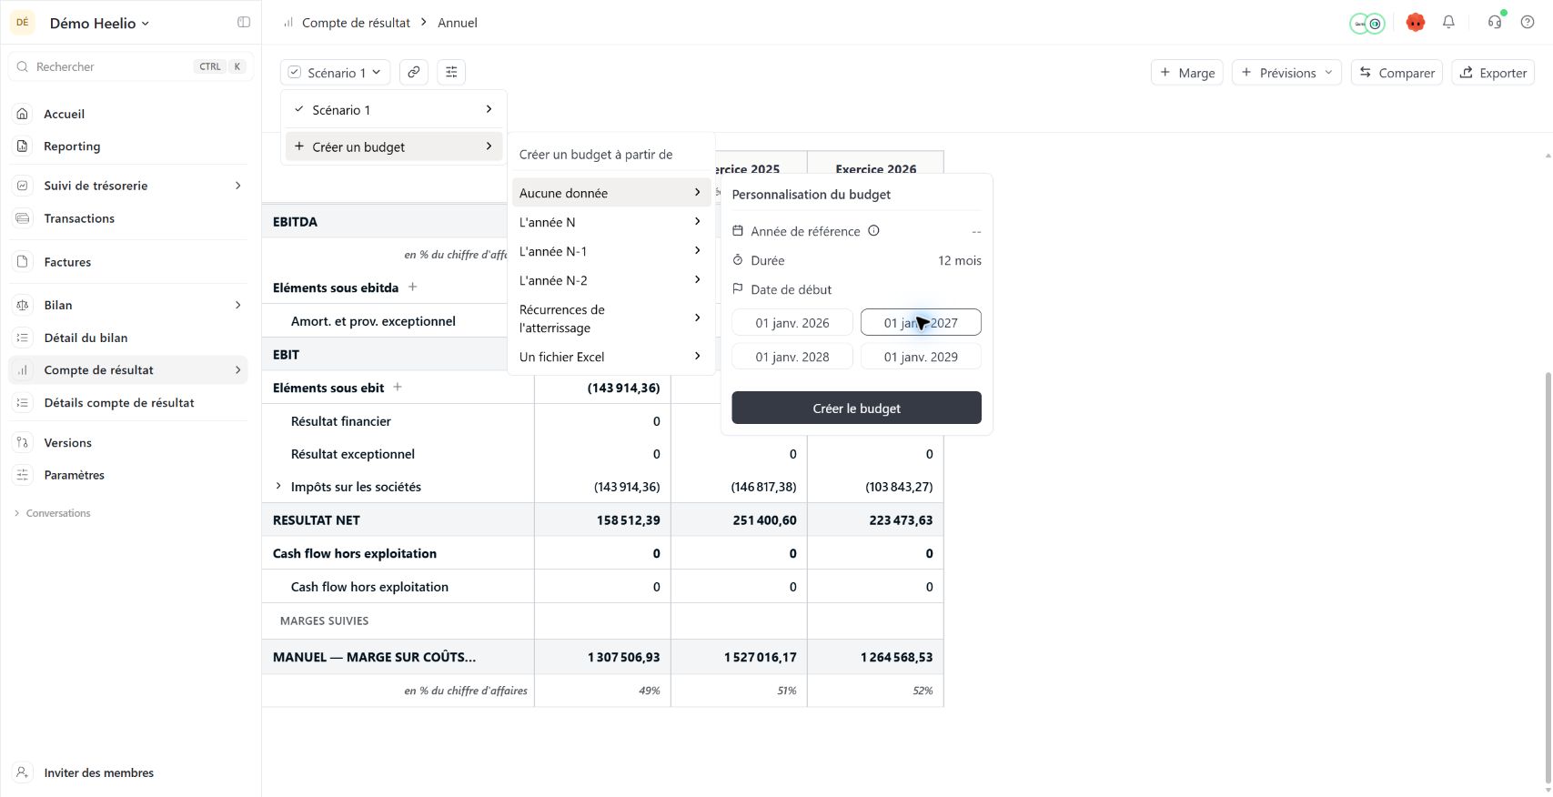
Task: Open the filter settings icon in toolbar
Action: tap(451, 73)
